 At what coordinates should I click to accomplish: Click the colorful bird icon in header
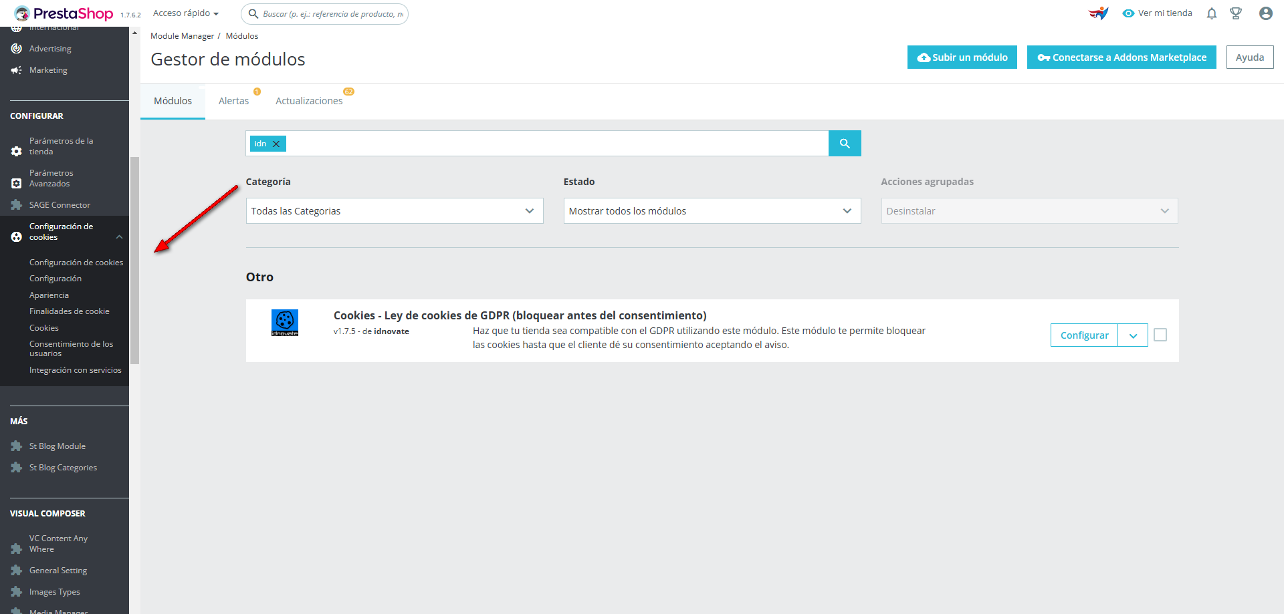coord(1098,13)
